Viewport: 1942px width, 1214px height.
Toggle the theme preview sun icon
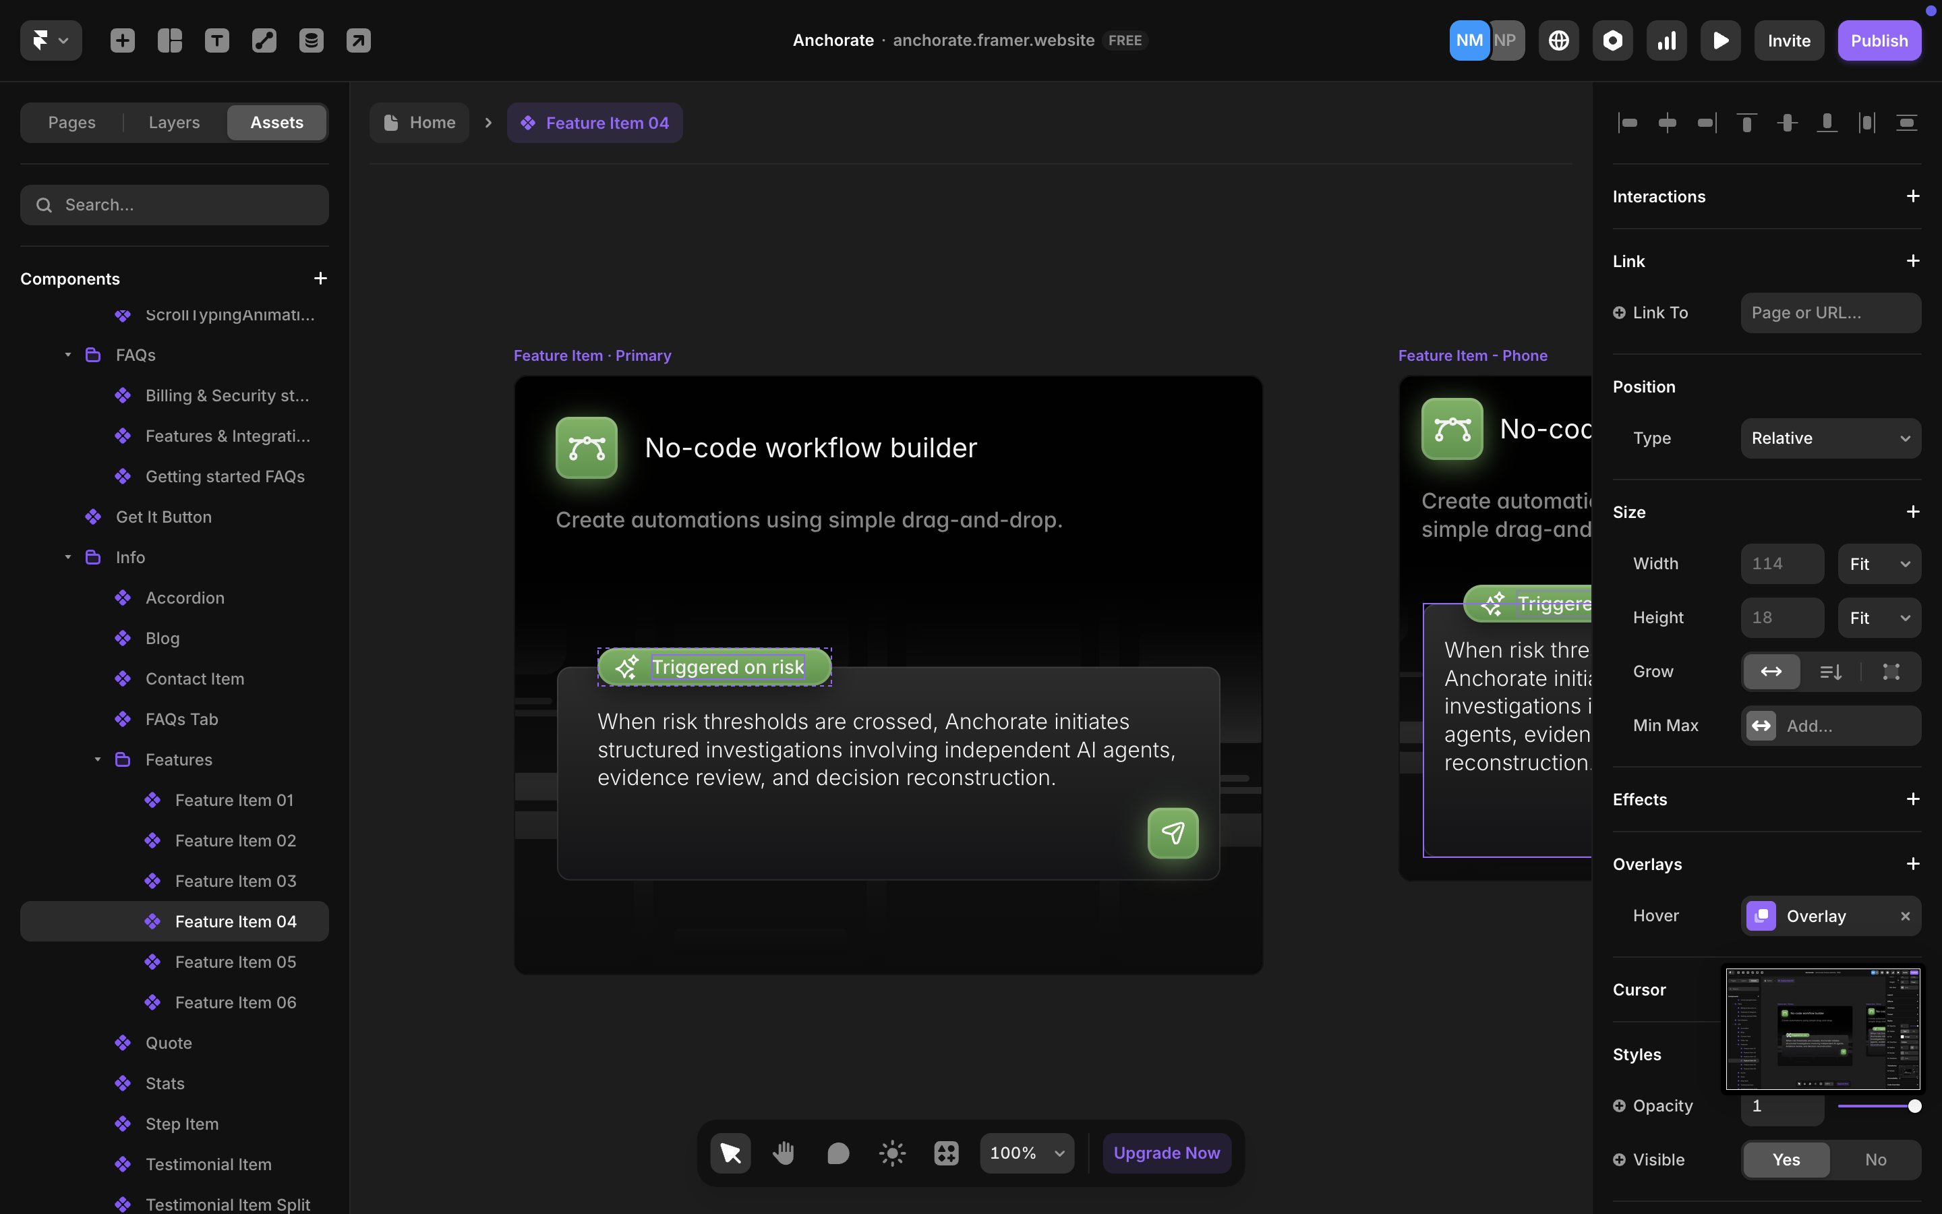(891, 1152)
